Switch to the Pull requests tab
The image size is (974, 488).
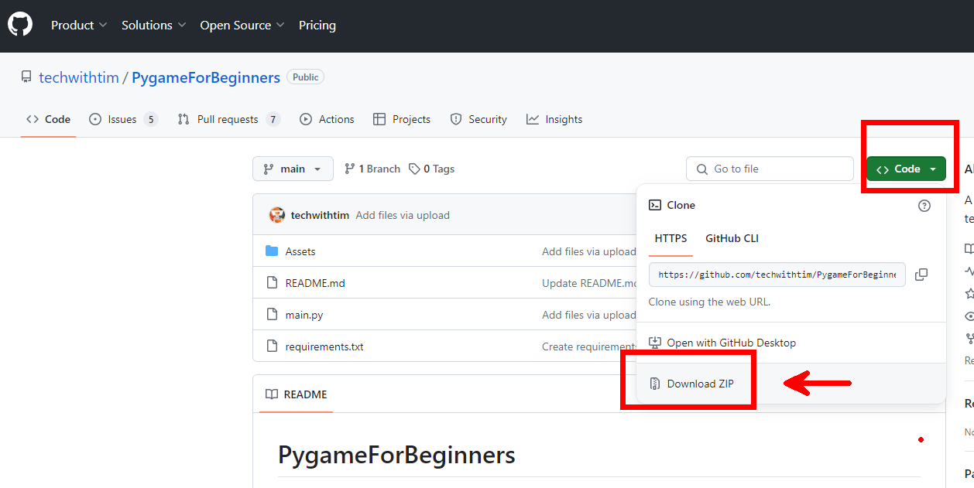pyautogui.click(x=228, y=119)
